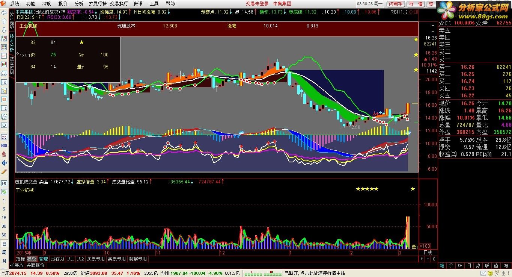Screen dimensions: 512x277
Task: Select the 管理 tab below chart
Action: pos(44,259)
